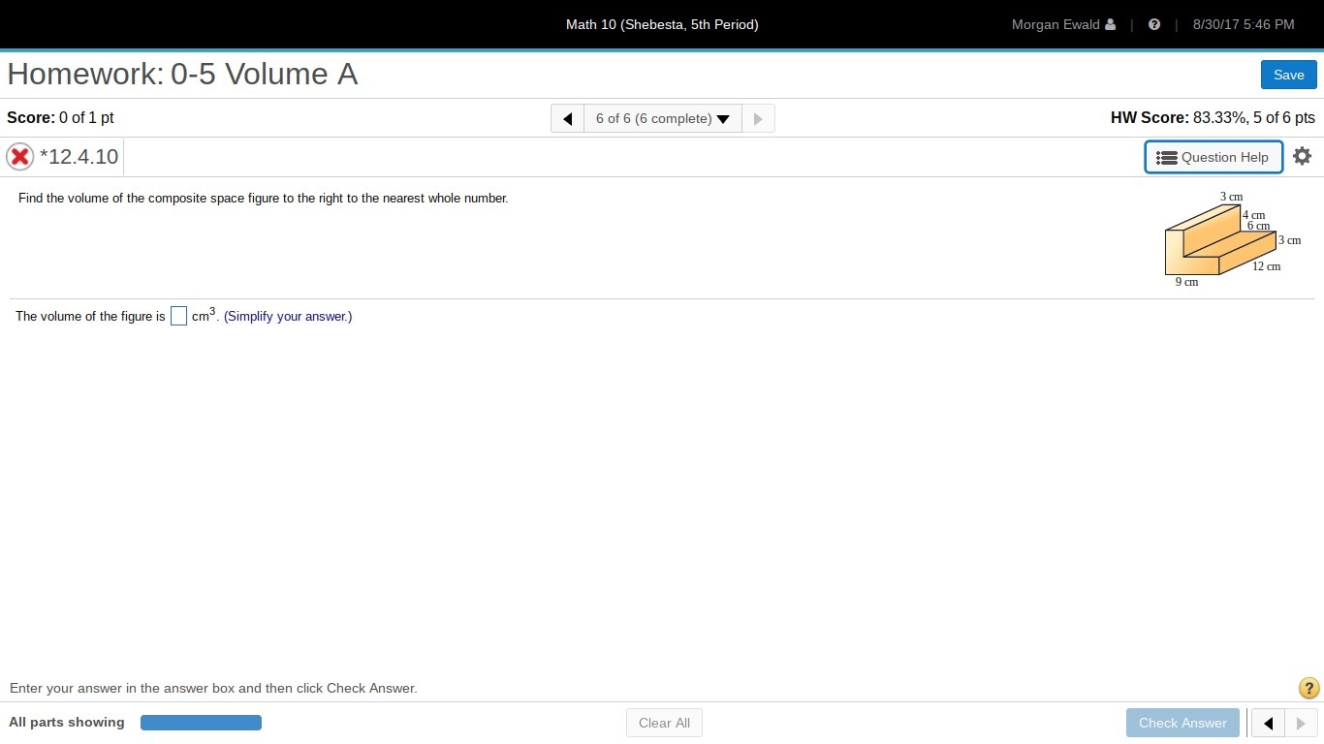Click the bottom previous part arrow
The image size is (1324, 744).
pos(1268,723)
